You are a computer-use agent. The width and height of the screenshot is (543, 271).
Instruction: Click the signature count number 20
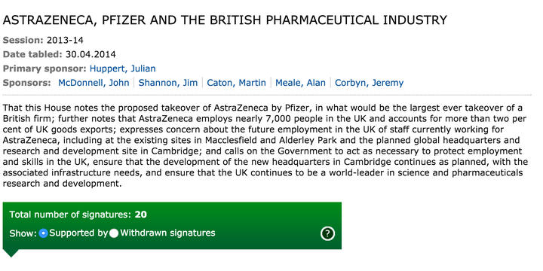pos(140,215)
